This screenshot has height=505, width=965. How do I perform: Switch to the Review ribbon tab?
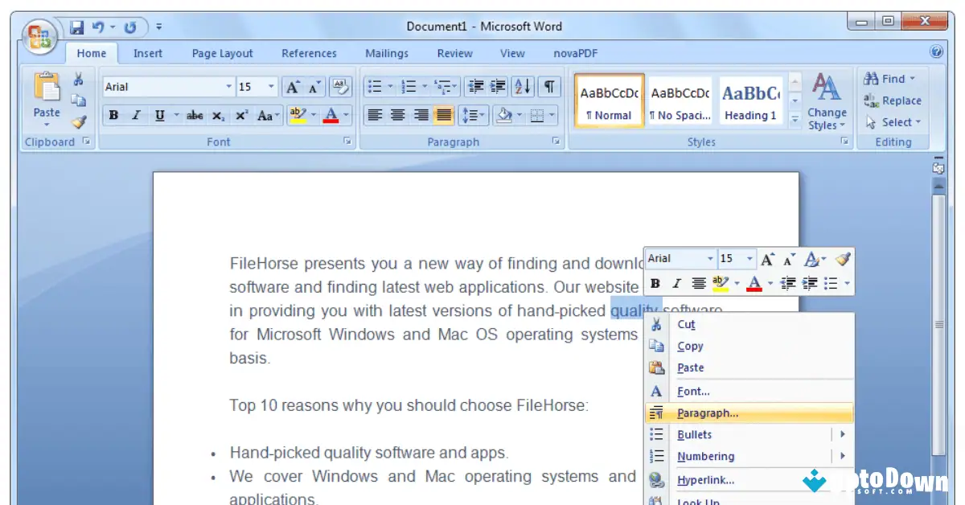(454, 53)
